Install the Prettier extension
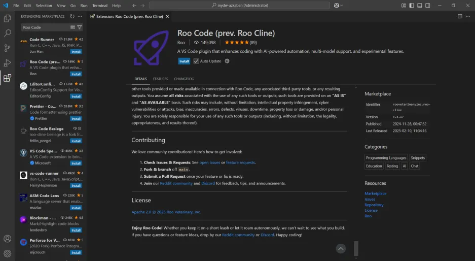Viewport: 475px width, 261px height. pos(76,119)
